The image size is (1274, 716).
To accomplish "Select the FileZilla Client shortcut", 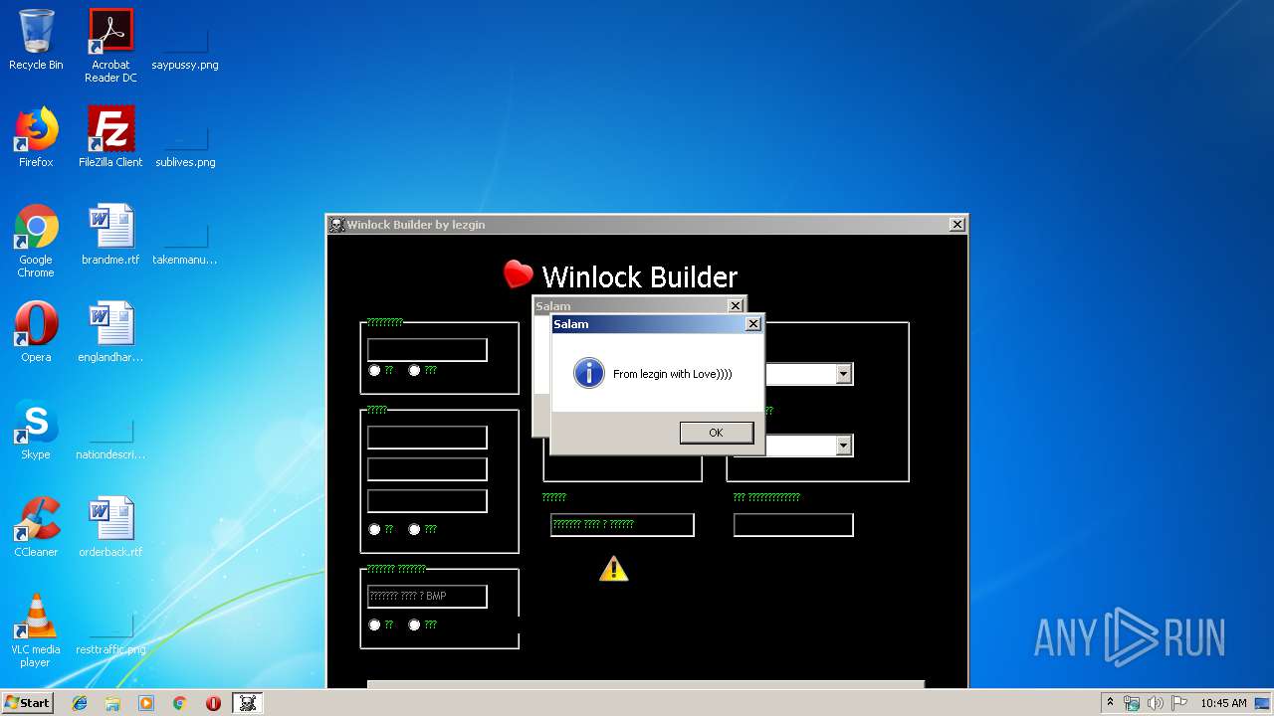I will [110, 137].
